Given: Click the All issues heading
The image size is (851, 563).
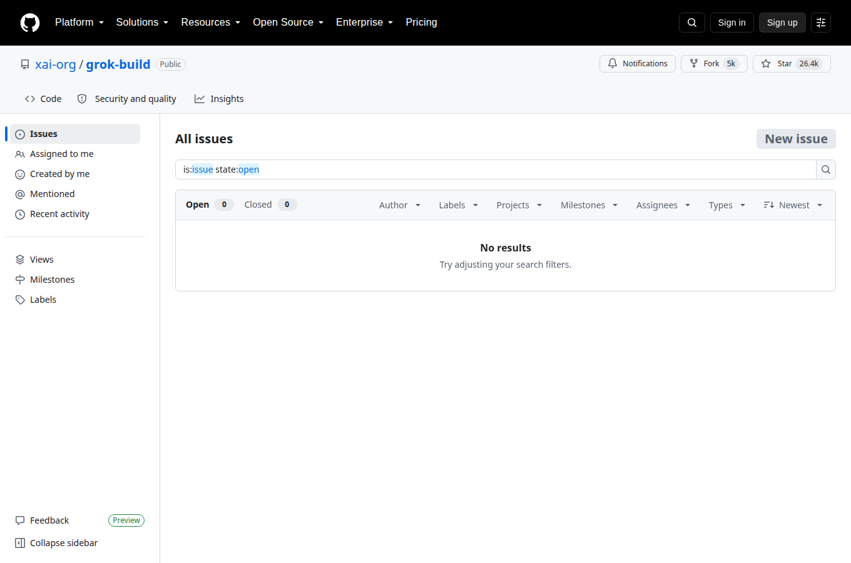Looking at the screenshot, I should click(204, 139).
